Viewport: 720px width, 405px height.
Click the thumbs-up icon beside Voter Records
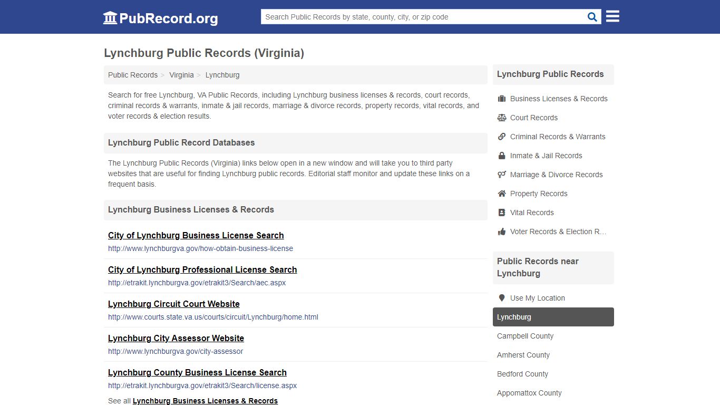502,232
